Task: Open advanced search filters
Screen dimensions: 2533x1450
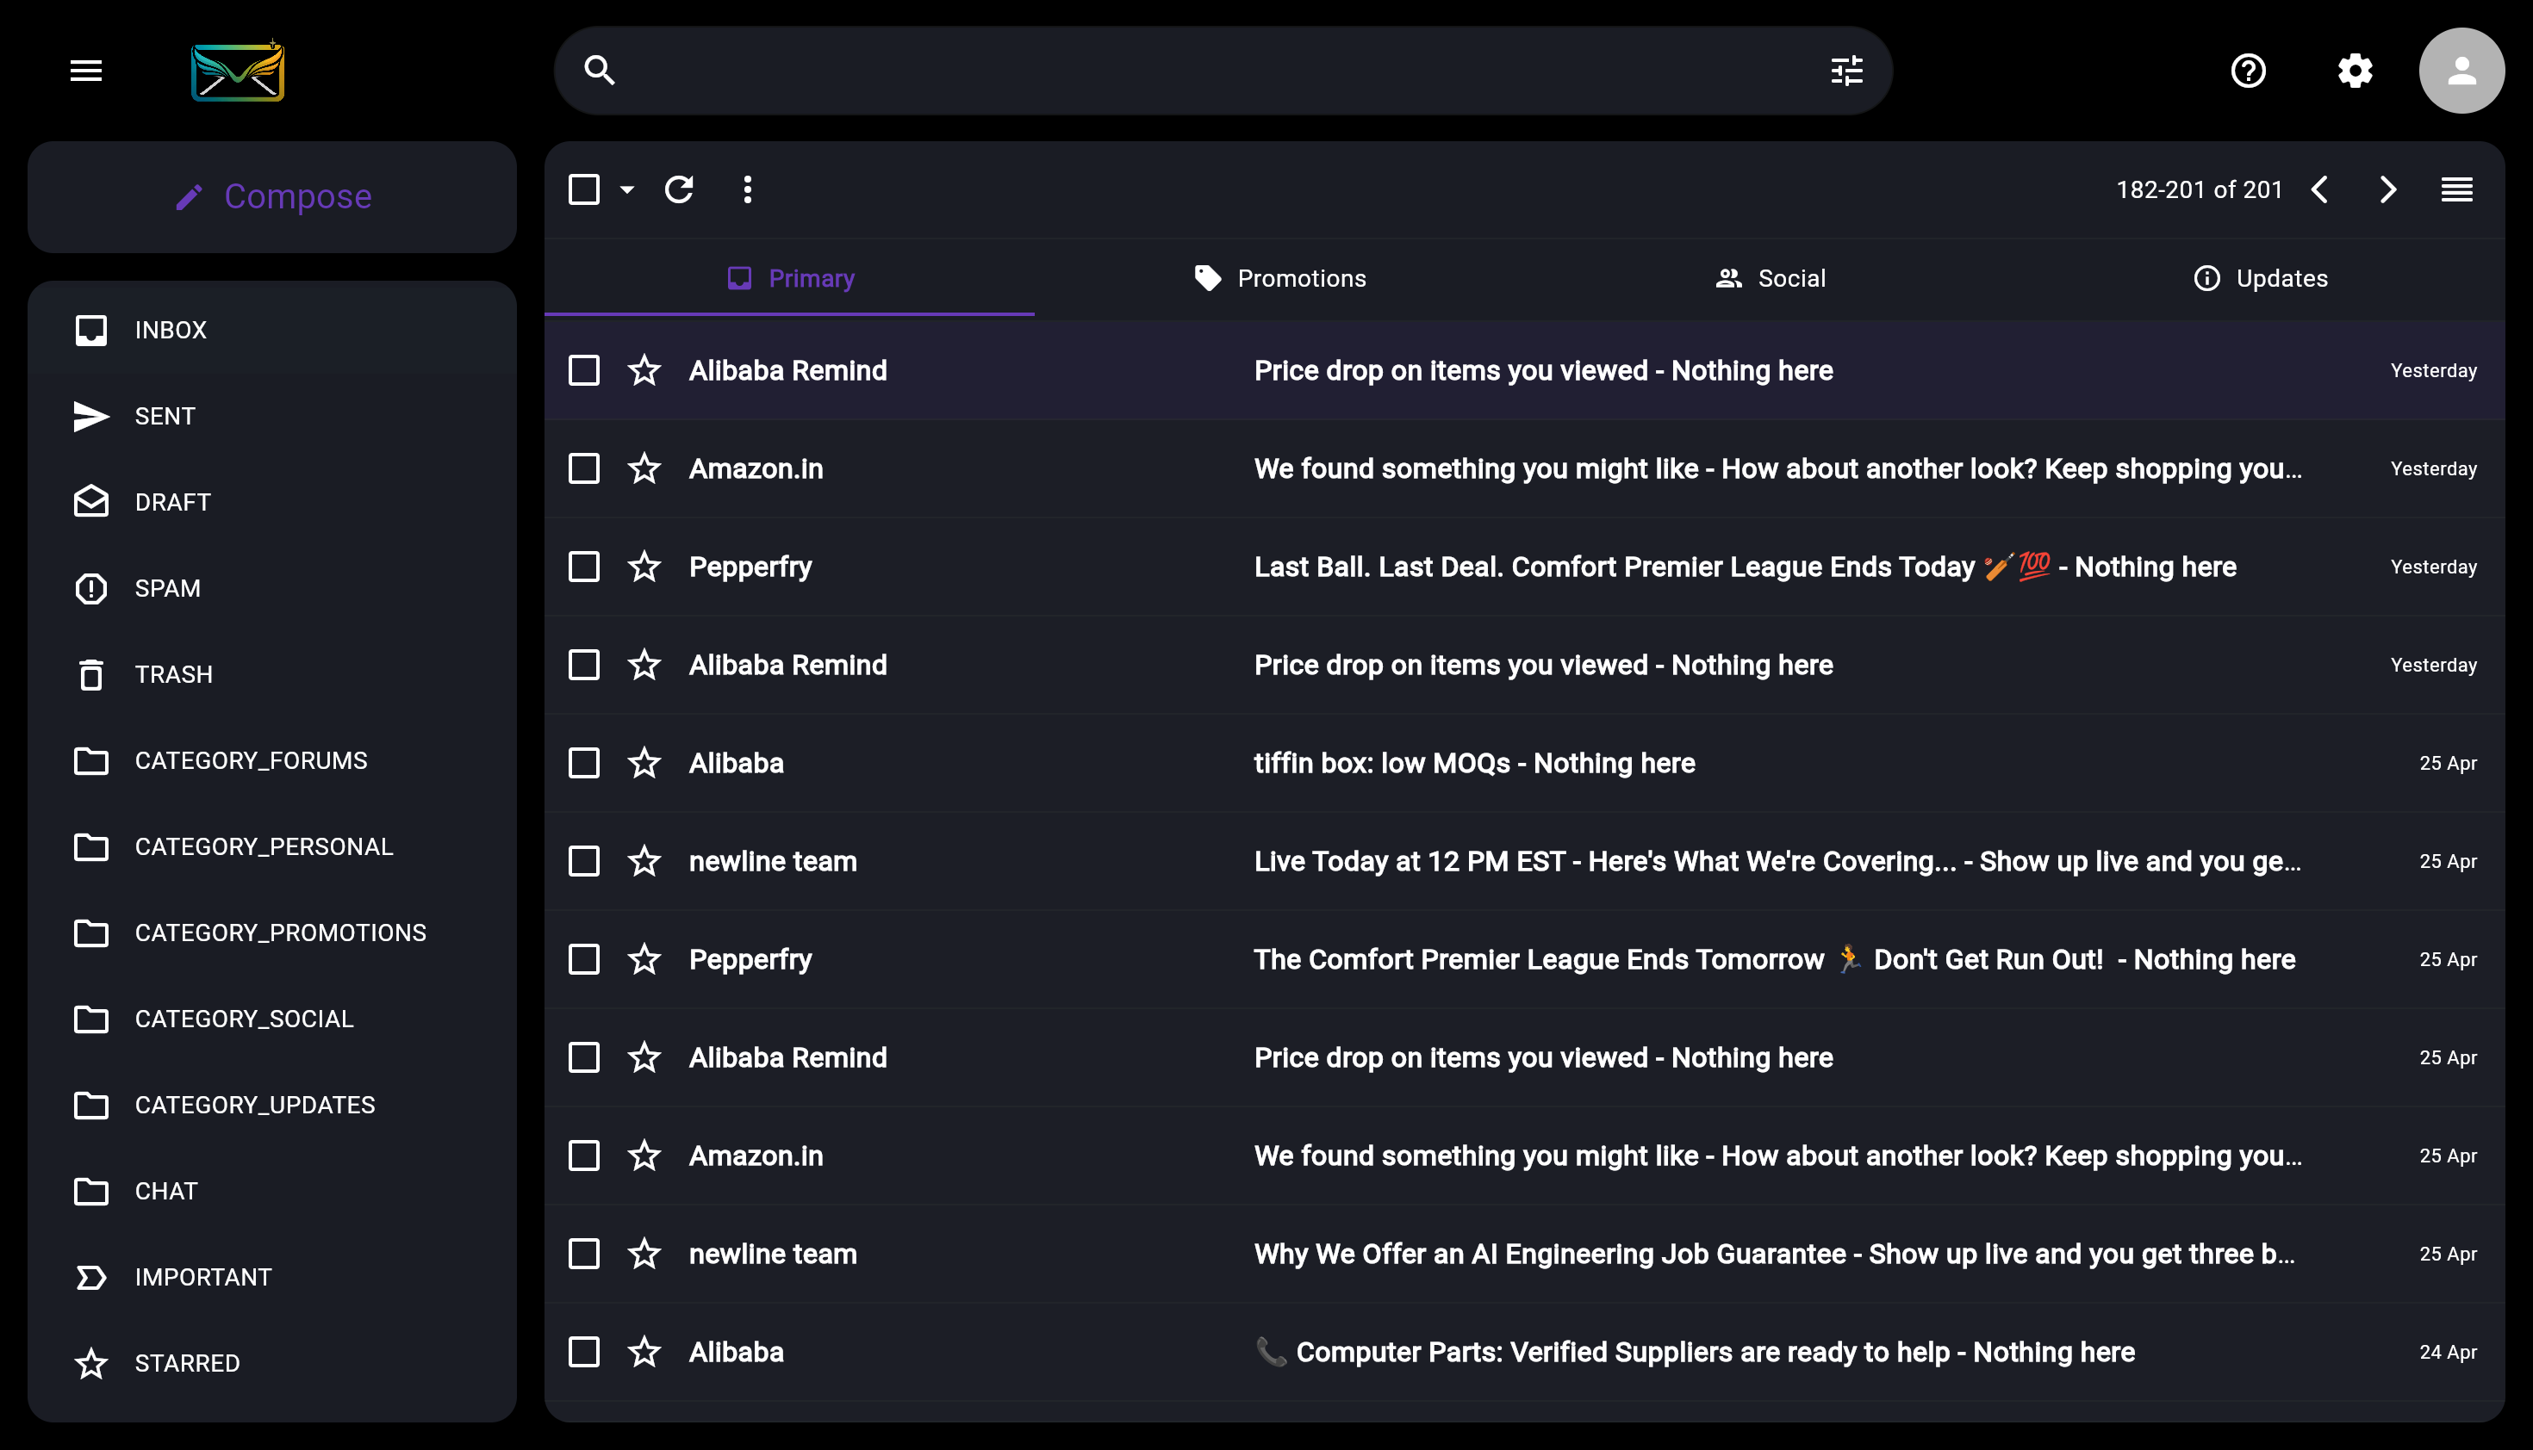Action: click(x=1847, y=70)
